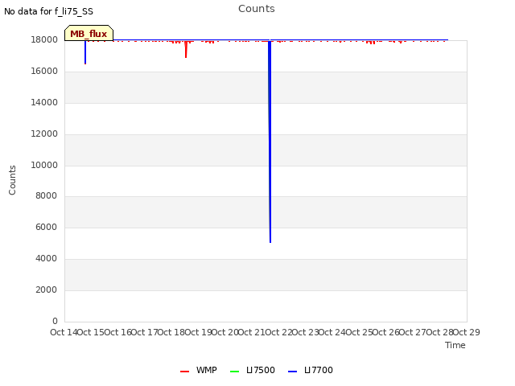Click the deep blue LI7700 spike near Oct 21
The width and height of the screenshot is (515, 386).
coord(270,142)
